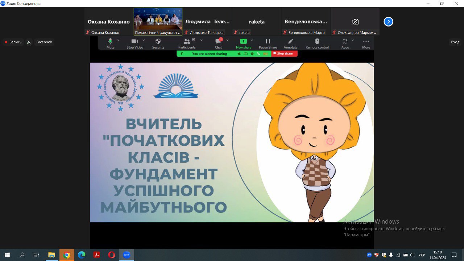Click the blue arrow to see more participants

click(388, 21)
